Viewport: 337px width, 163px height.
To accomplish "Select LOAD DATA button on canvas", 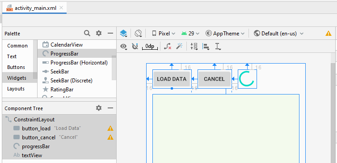I will click(172, 79).
